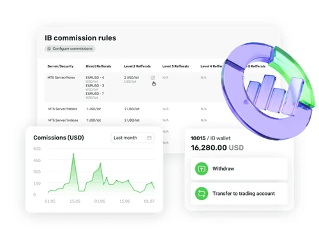Click the Level 3 Refferals column header
The width and height of the screenshot is (319, 239).
click(175, 66)
